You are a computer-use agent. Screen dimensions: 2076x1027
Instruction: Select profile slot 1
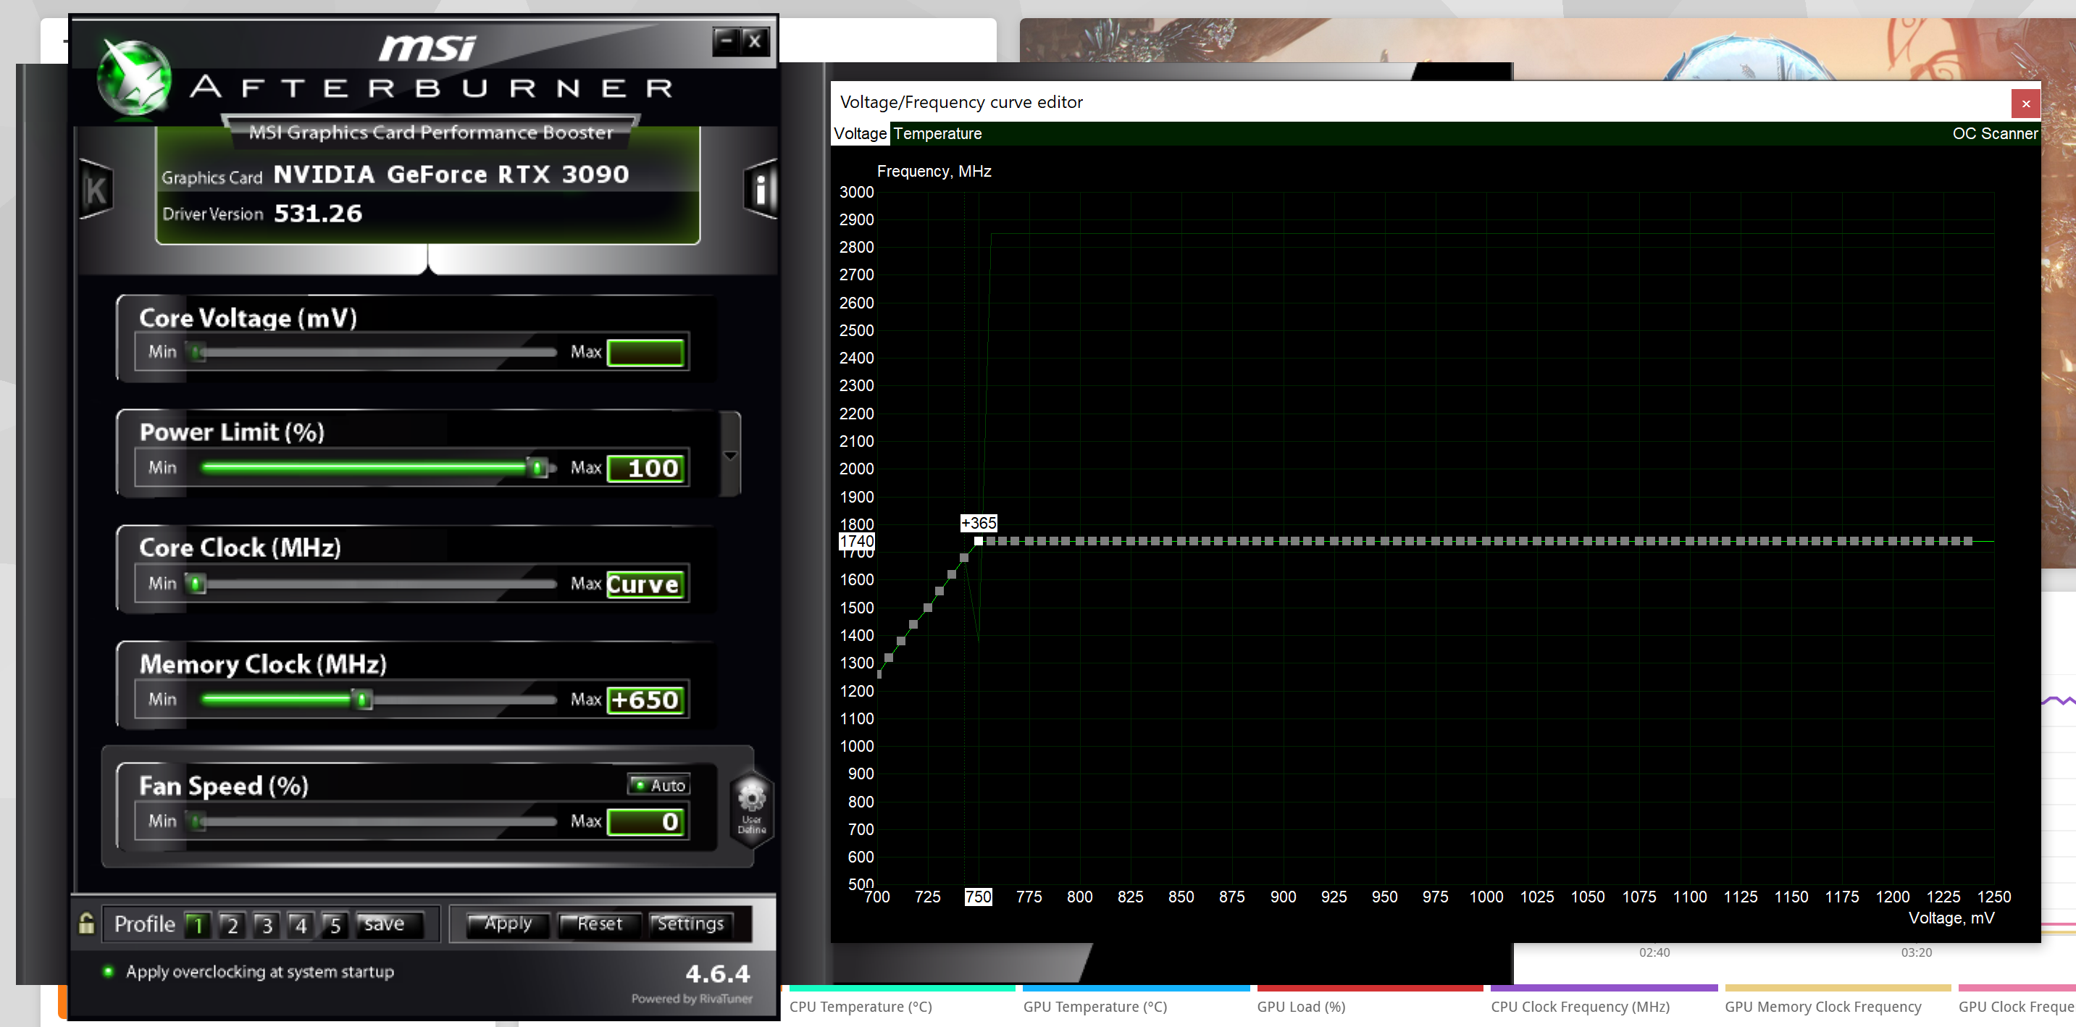tap(198, 925)
